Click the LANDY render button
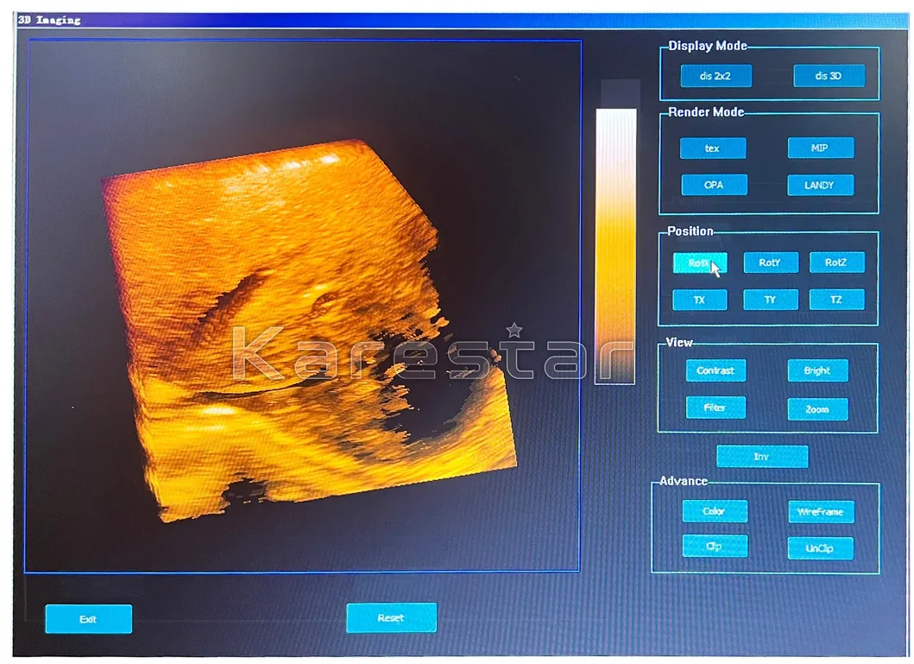This screenshot has height=664, width=914. tap(820, 185)
